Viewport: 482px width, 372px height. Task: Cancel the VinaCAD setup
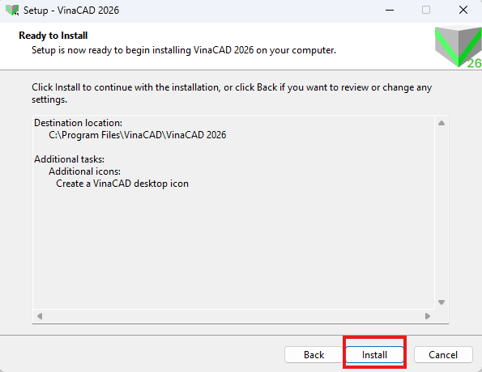coord(443,355)
